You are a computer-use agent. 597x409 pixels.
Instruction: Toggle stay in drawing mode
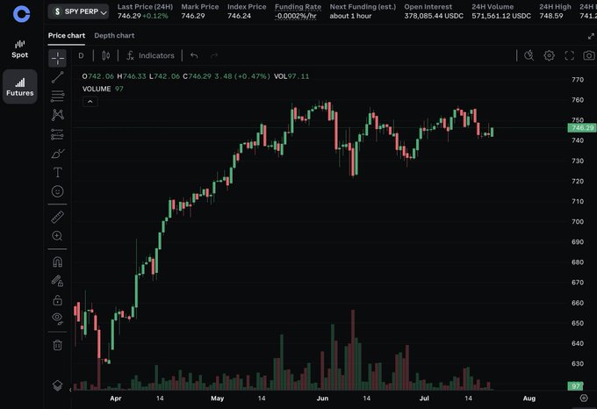point(57,281)
